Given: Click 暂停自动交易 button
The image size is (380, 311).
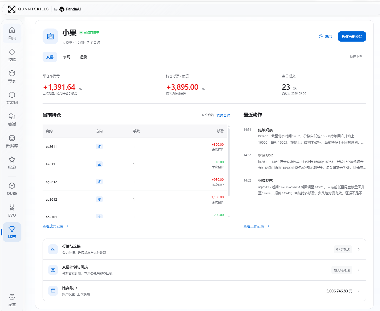Looking at the screenshot, I should (352, 37).
